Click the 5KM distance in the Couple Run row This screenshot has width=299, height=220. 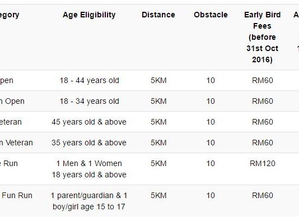point(158,163)
